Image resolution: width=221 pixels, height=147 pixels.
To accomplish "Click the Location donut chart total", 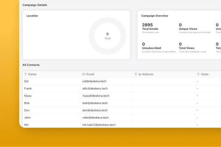I will [x=107, y=36].
